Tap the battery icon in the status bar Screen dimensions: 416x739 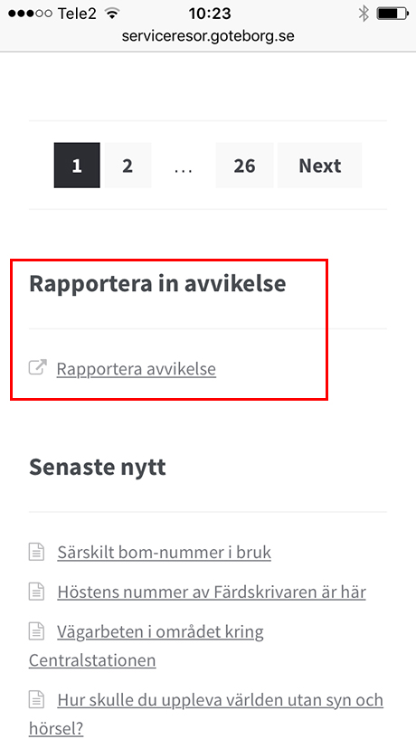click(392, 14)
